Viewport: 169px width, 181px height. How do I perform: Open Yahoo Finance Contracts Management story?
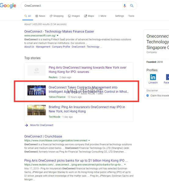tap(89, 90)
